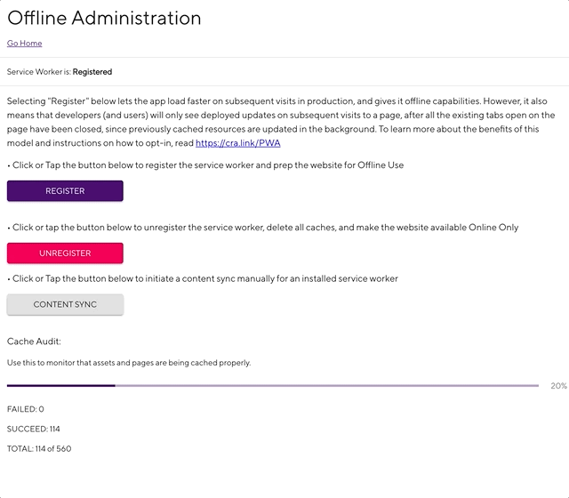Click the unfilled portion of cache progress bar
The width and height of the screenshot is (569, 498).
tap(326, 385)
